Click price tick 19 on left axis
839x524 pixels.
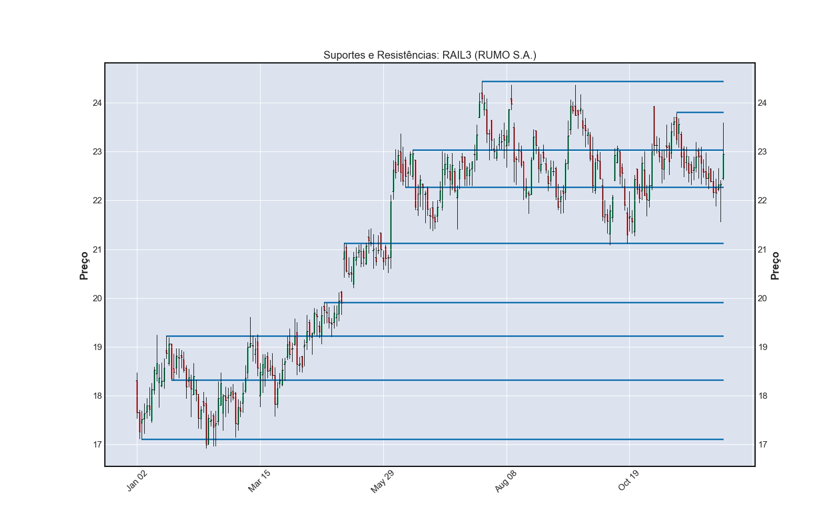97,347
